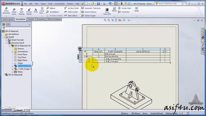Viewport: 206px width, 116px height.
Task: Switch to the View Layout tab
Action: coord(8,19)
